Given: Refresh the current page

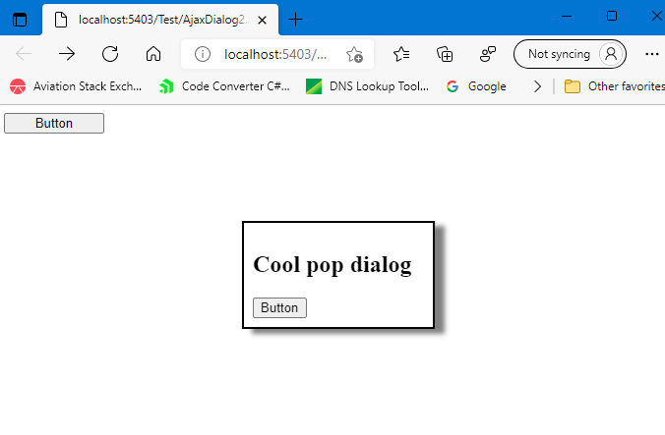Looking at the screenshot, I should tap(110, 54).
